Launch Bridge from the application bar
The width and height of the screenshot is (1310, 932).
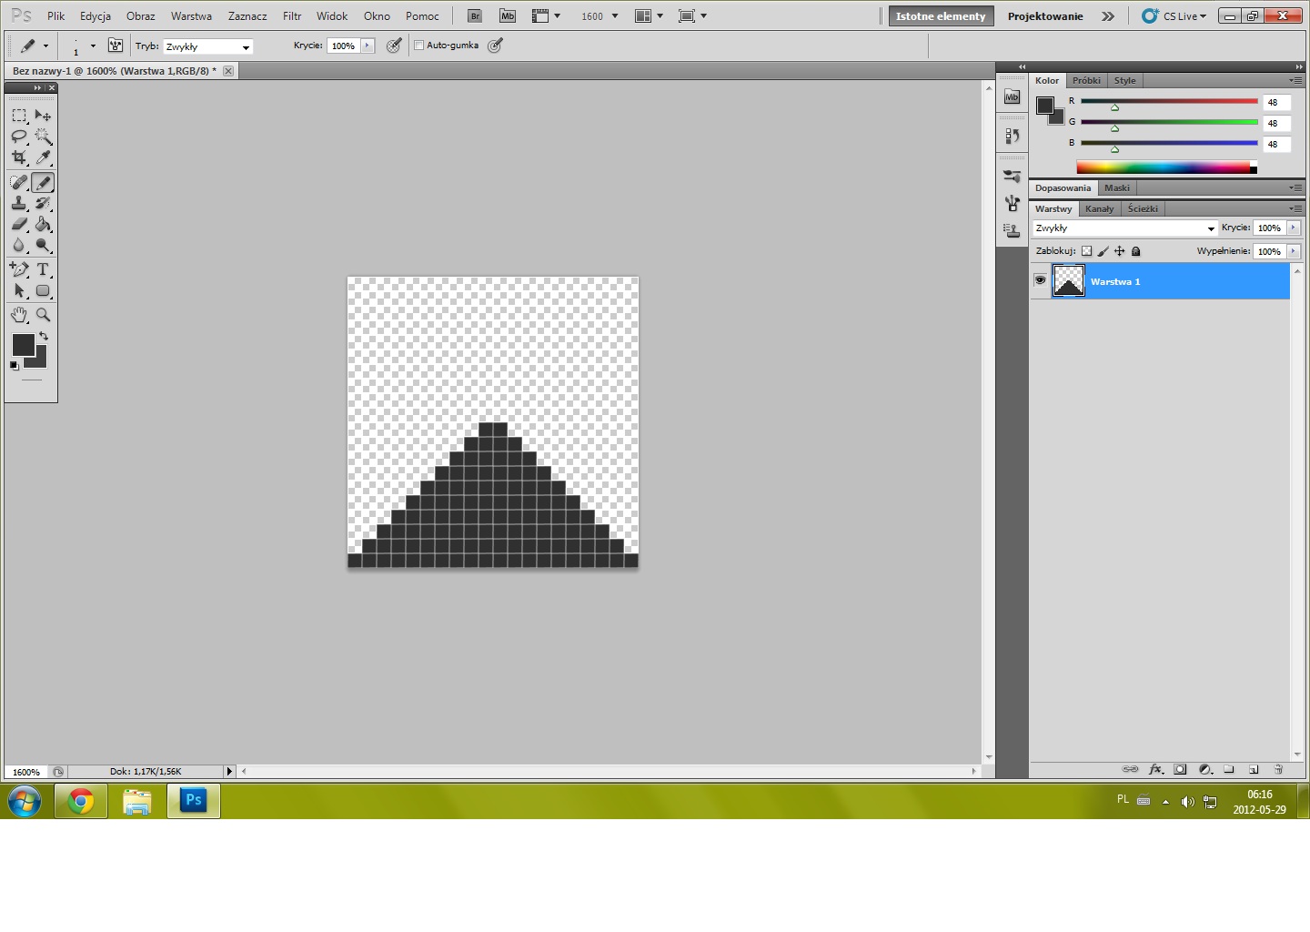pyautogui.click(x=474, y=15)
